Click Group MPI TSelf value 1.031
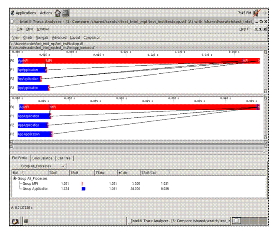This screenshot has width=278, height=234. point(65,184)
